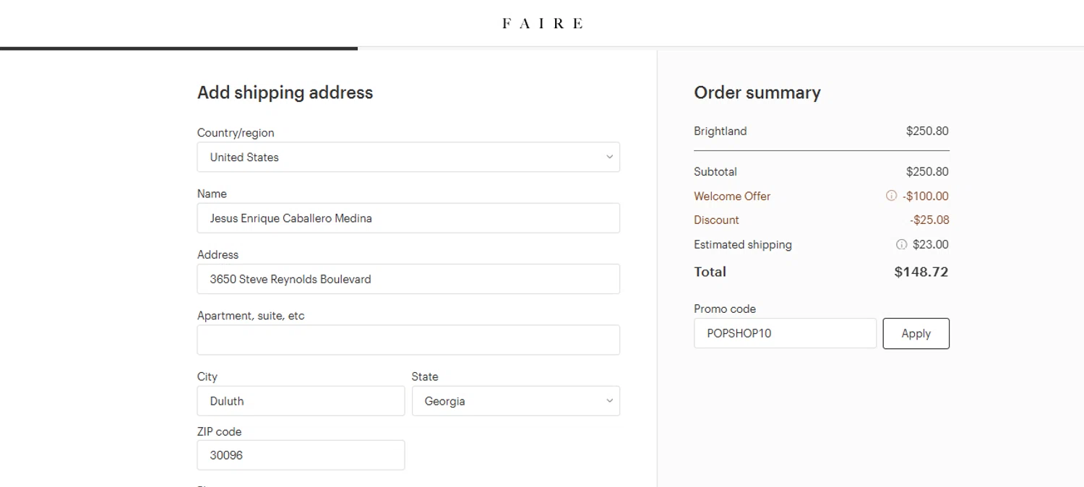
Task: Click the Brightland order row
Action: point(720,131)
